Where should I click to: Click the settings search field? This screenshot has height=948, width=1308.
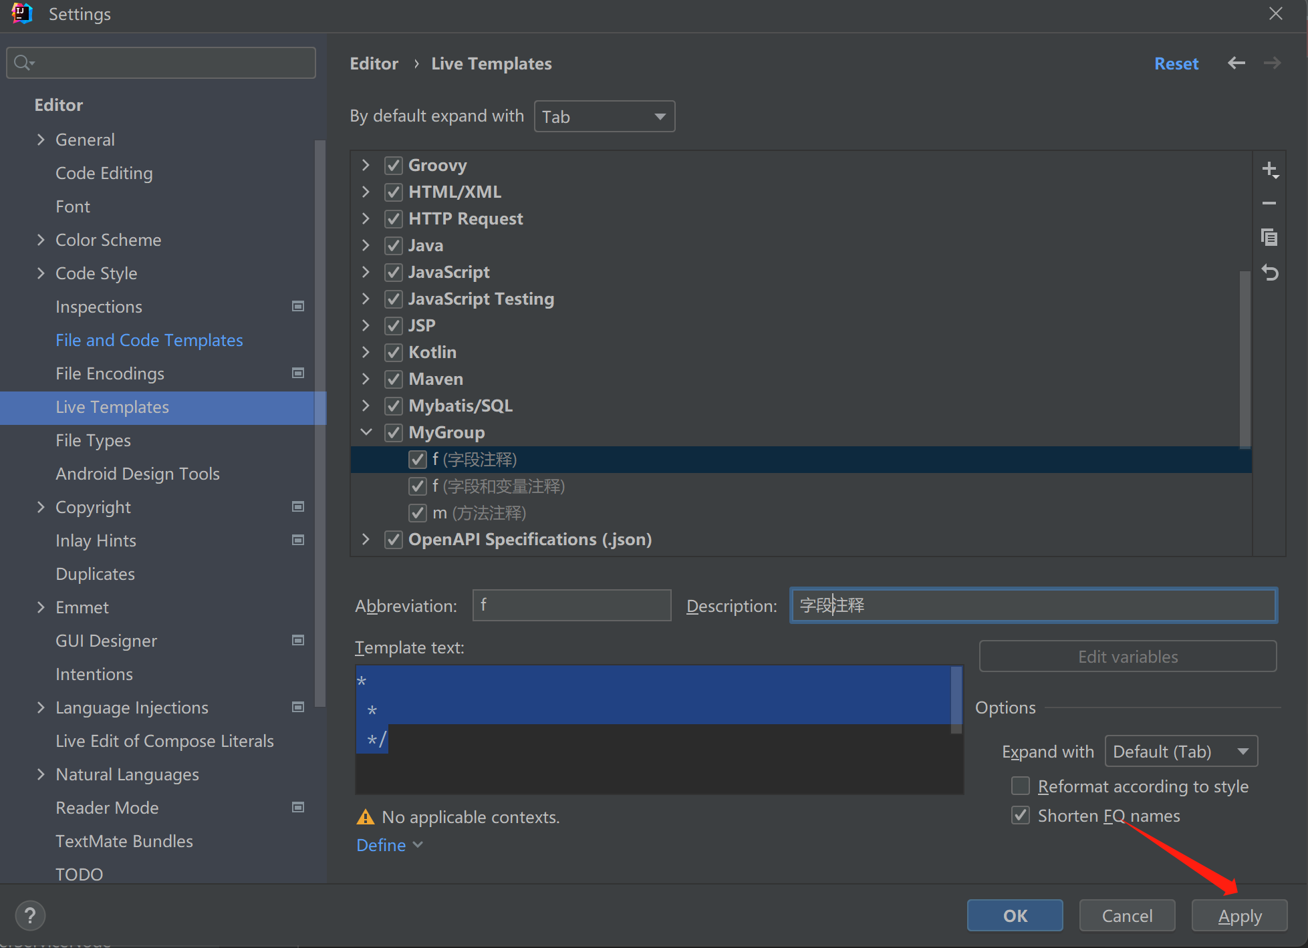[161, 63]
